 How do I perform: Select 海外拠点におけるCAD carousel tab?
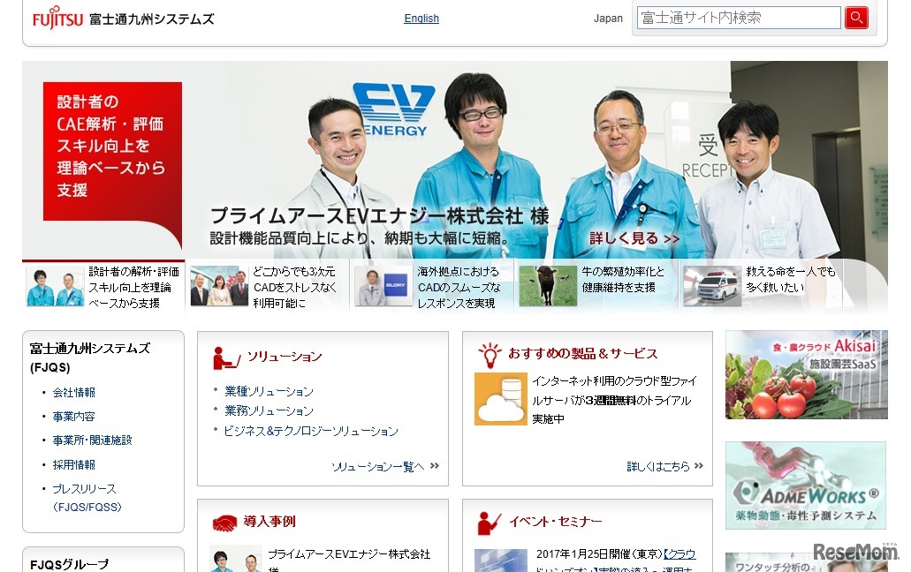point(432,287)
